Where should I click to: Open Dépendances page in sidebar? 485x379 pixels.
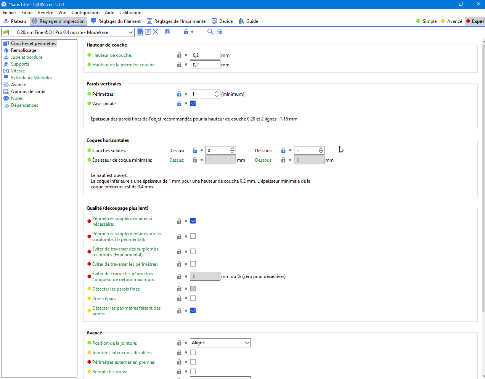(24, 105)
